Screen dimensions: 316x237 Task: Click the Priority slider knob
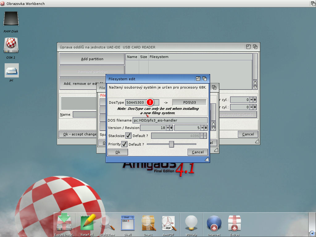coord(172,144)
